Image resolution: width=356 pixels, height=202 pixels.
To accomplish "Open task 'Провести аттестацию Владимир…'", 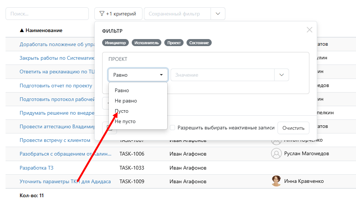I will click(57, 126).
